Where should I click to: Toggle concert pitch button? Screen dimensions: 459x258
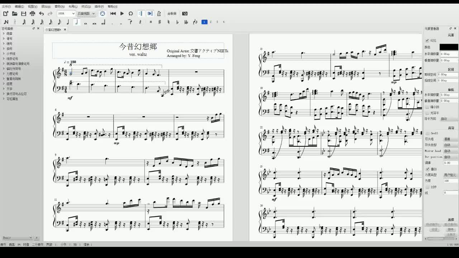pos(172,14)
